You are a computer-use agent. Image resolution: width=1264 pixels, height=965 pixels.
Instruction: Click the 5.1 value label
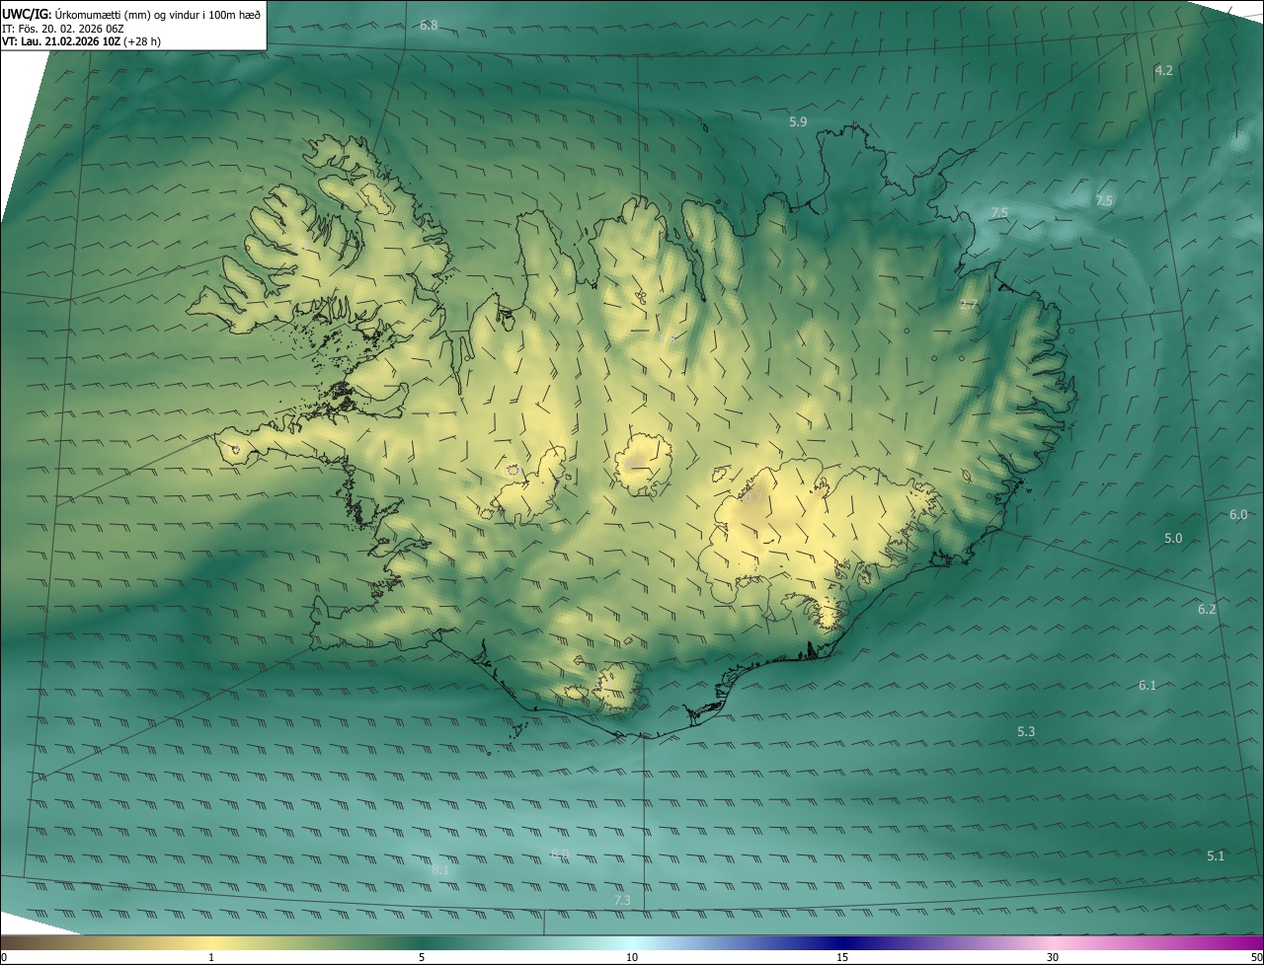point(1216,855)
